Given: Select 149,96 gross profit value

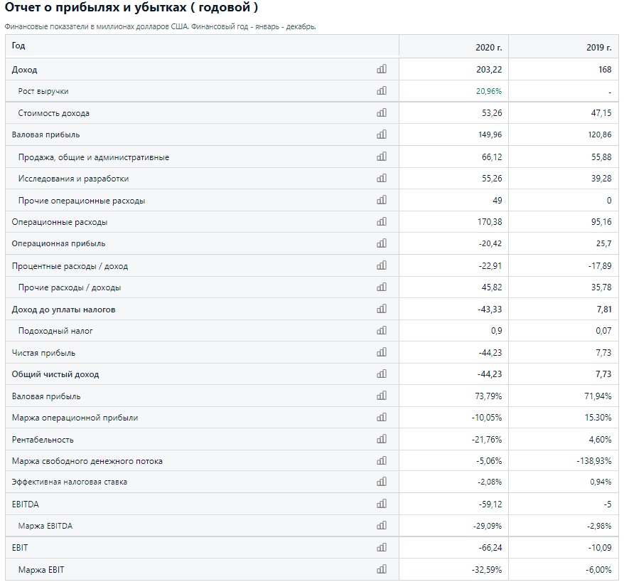Looking at the screenshot, I should (x=490, y=134).
